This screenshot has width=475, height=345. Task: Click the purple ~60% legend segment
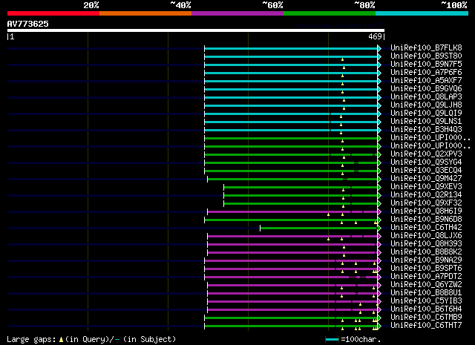[x=237, y=13]
